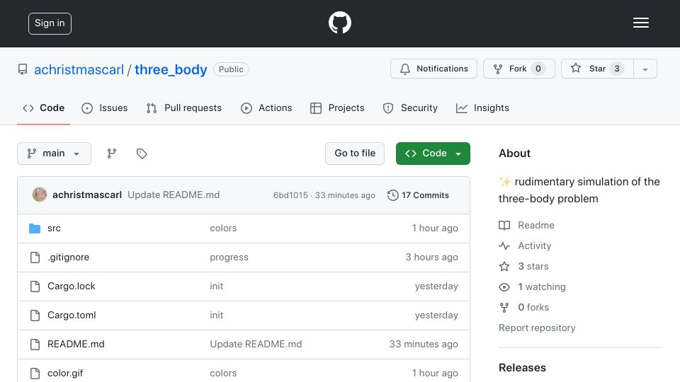Open the achristmascarl owner link
Image resolution: width=680 pixels, height=382 pixels.
pos(79,69)
